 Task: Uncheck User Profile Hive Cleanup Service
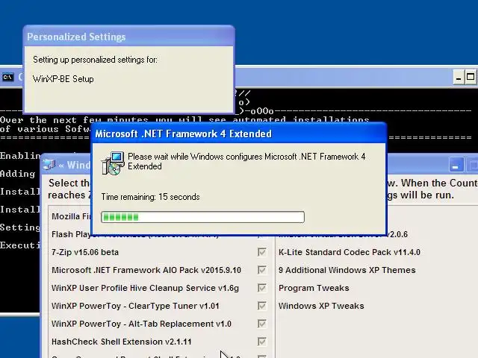tap(262, 288)
